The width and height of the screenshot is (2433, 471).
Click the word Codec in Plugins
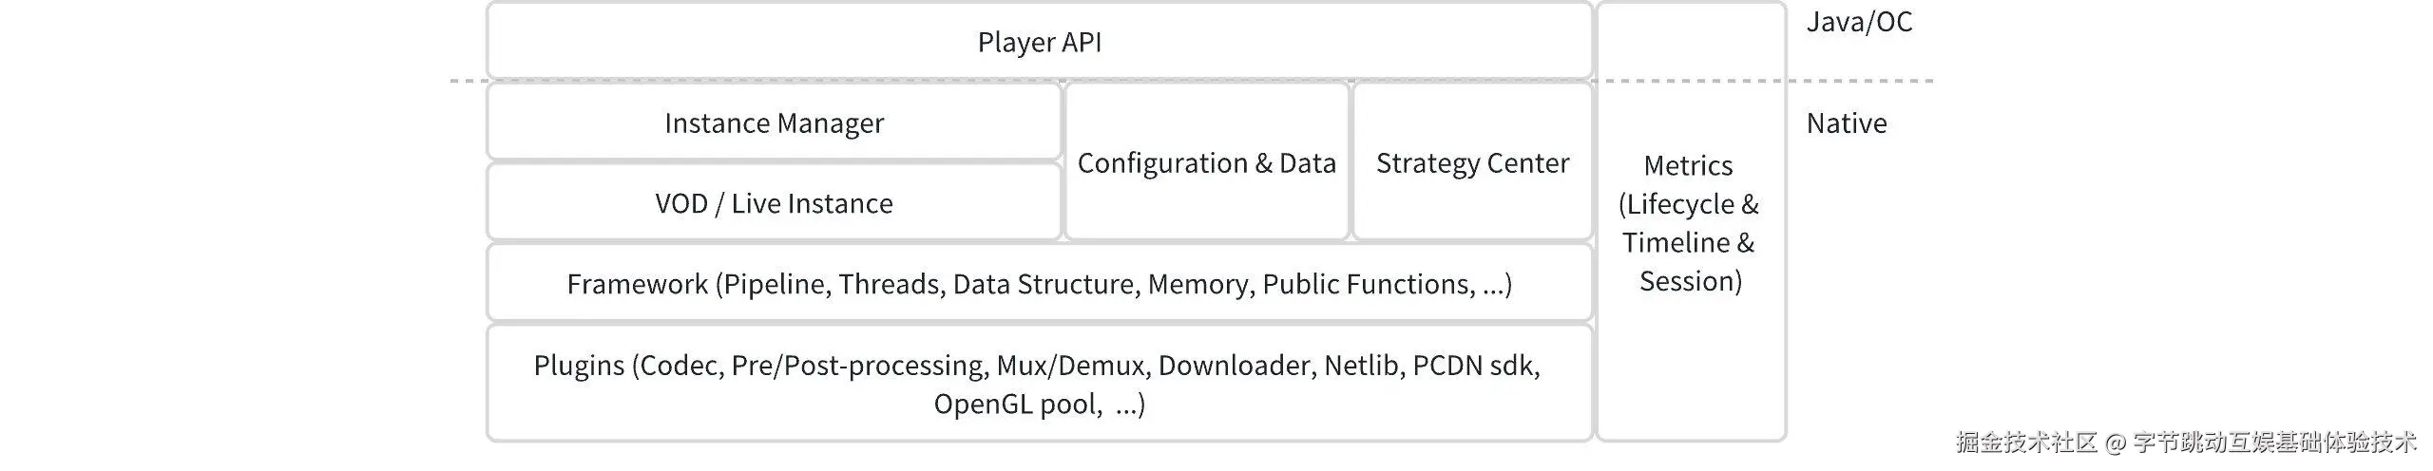(679, 366)
